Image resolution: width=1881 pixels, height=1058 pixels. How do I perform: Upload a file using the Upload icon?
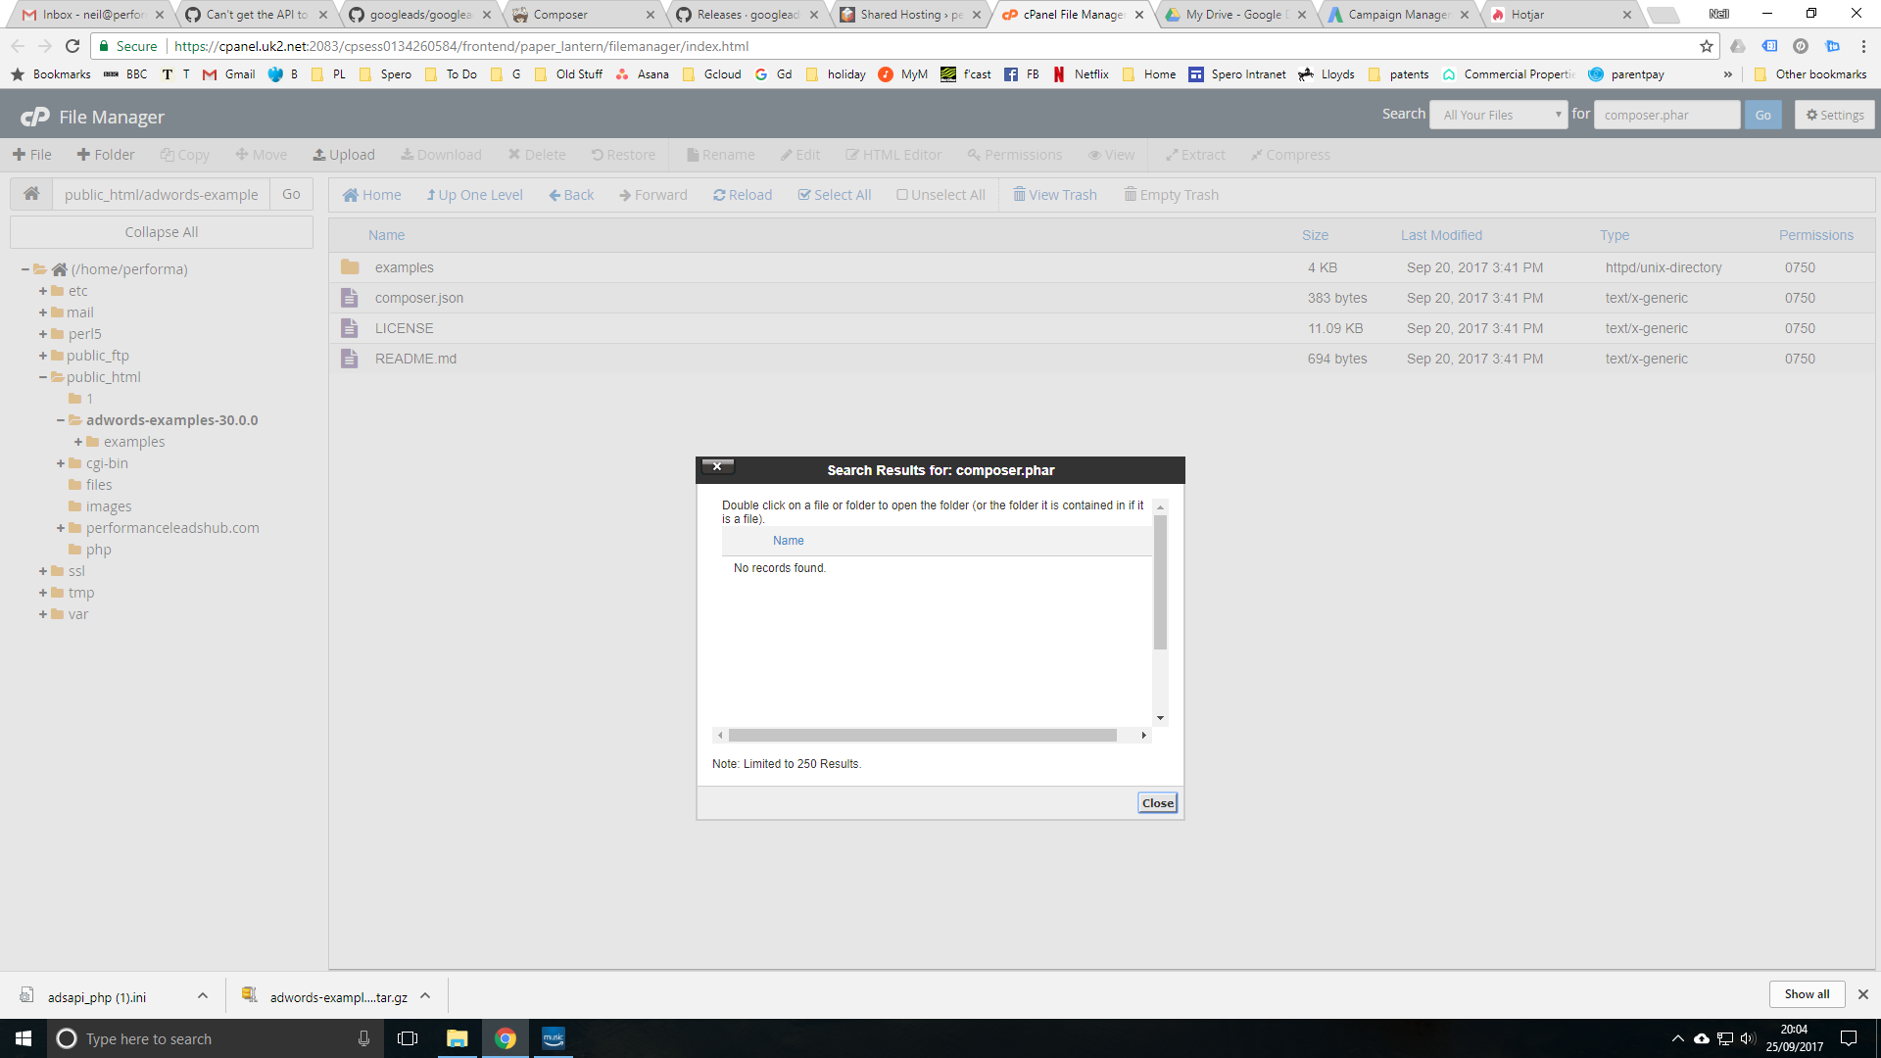coord(344,154)
